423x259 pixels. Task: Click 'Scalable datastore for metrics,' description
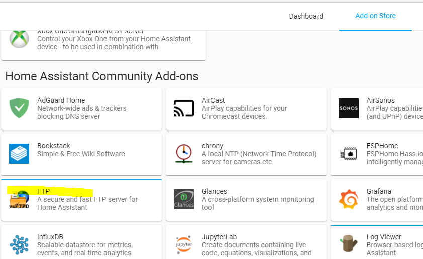pyautogui.click(x=85, y=245)
